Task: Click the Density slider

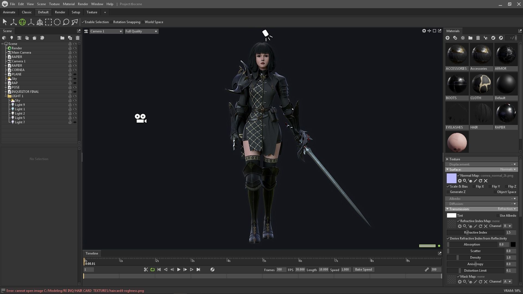Action: [x=475, y=258]
